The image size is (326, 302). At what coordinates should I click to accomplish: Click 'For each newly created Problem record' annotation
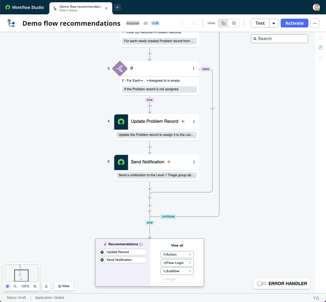[159, 41]
